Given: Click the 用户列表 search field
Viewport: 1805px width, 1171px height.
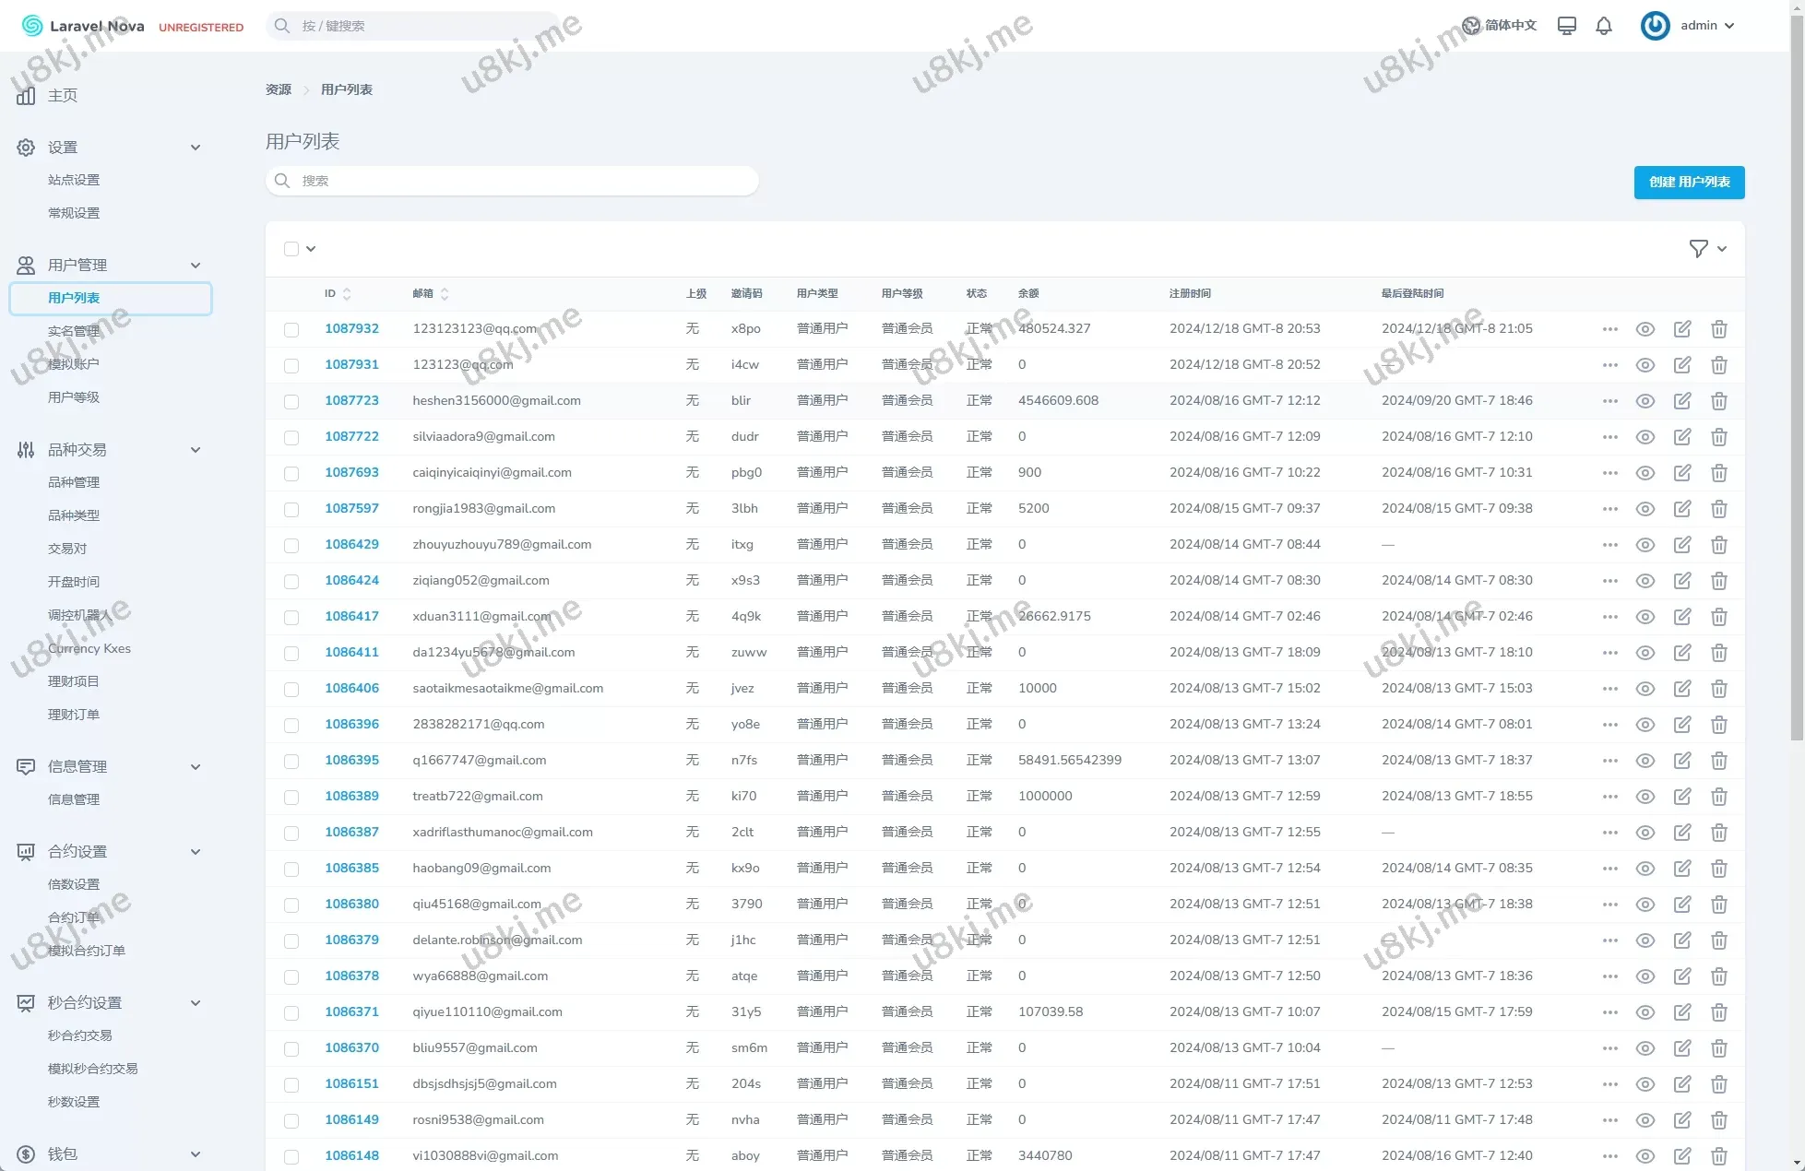Looking at the screenshot, I should point(512,181).
